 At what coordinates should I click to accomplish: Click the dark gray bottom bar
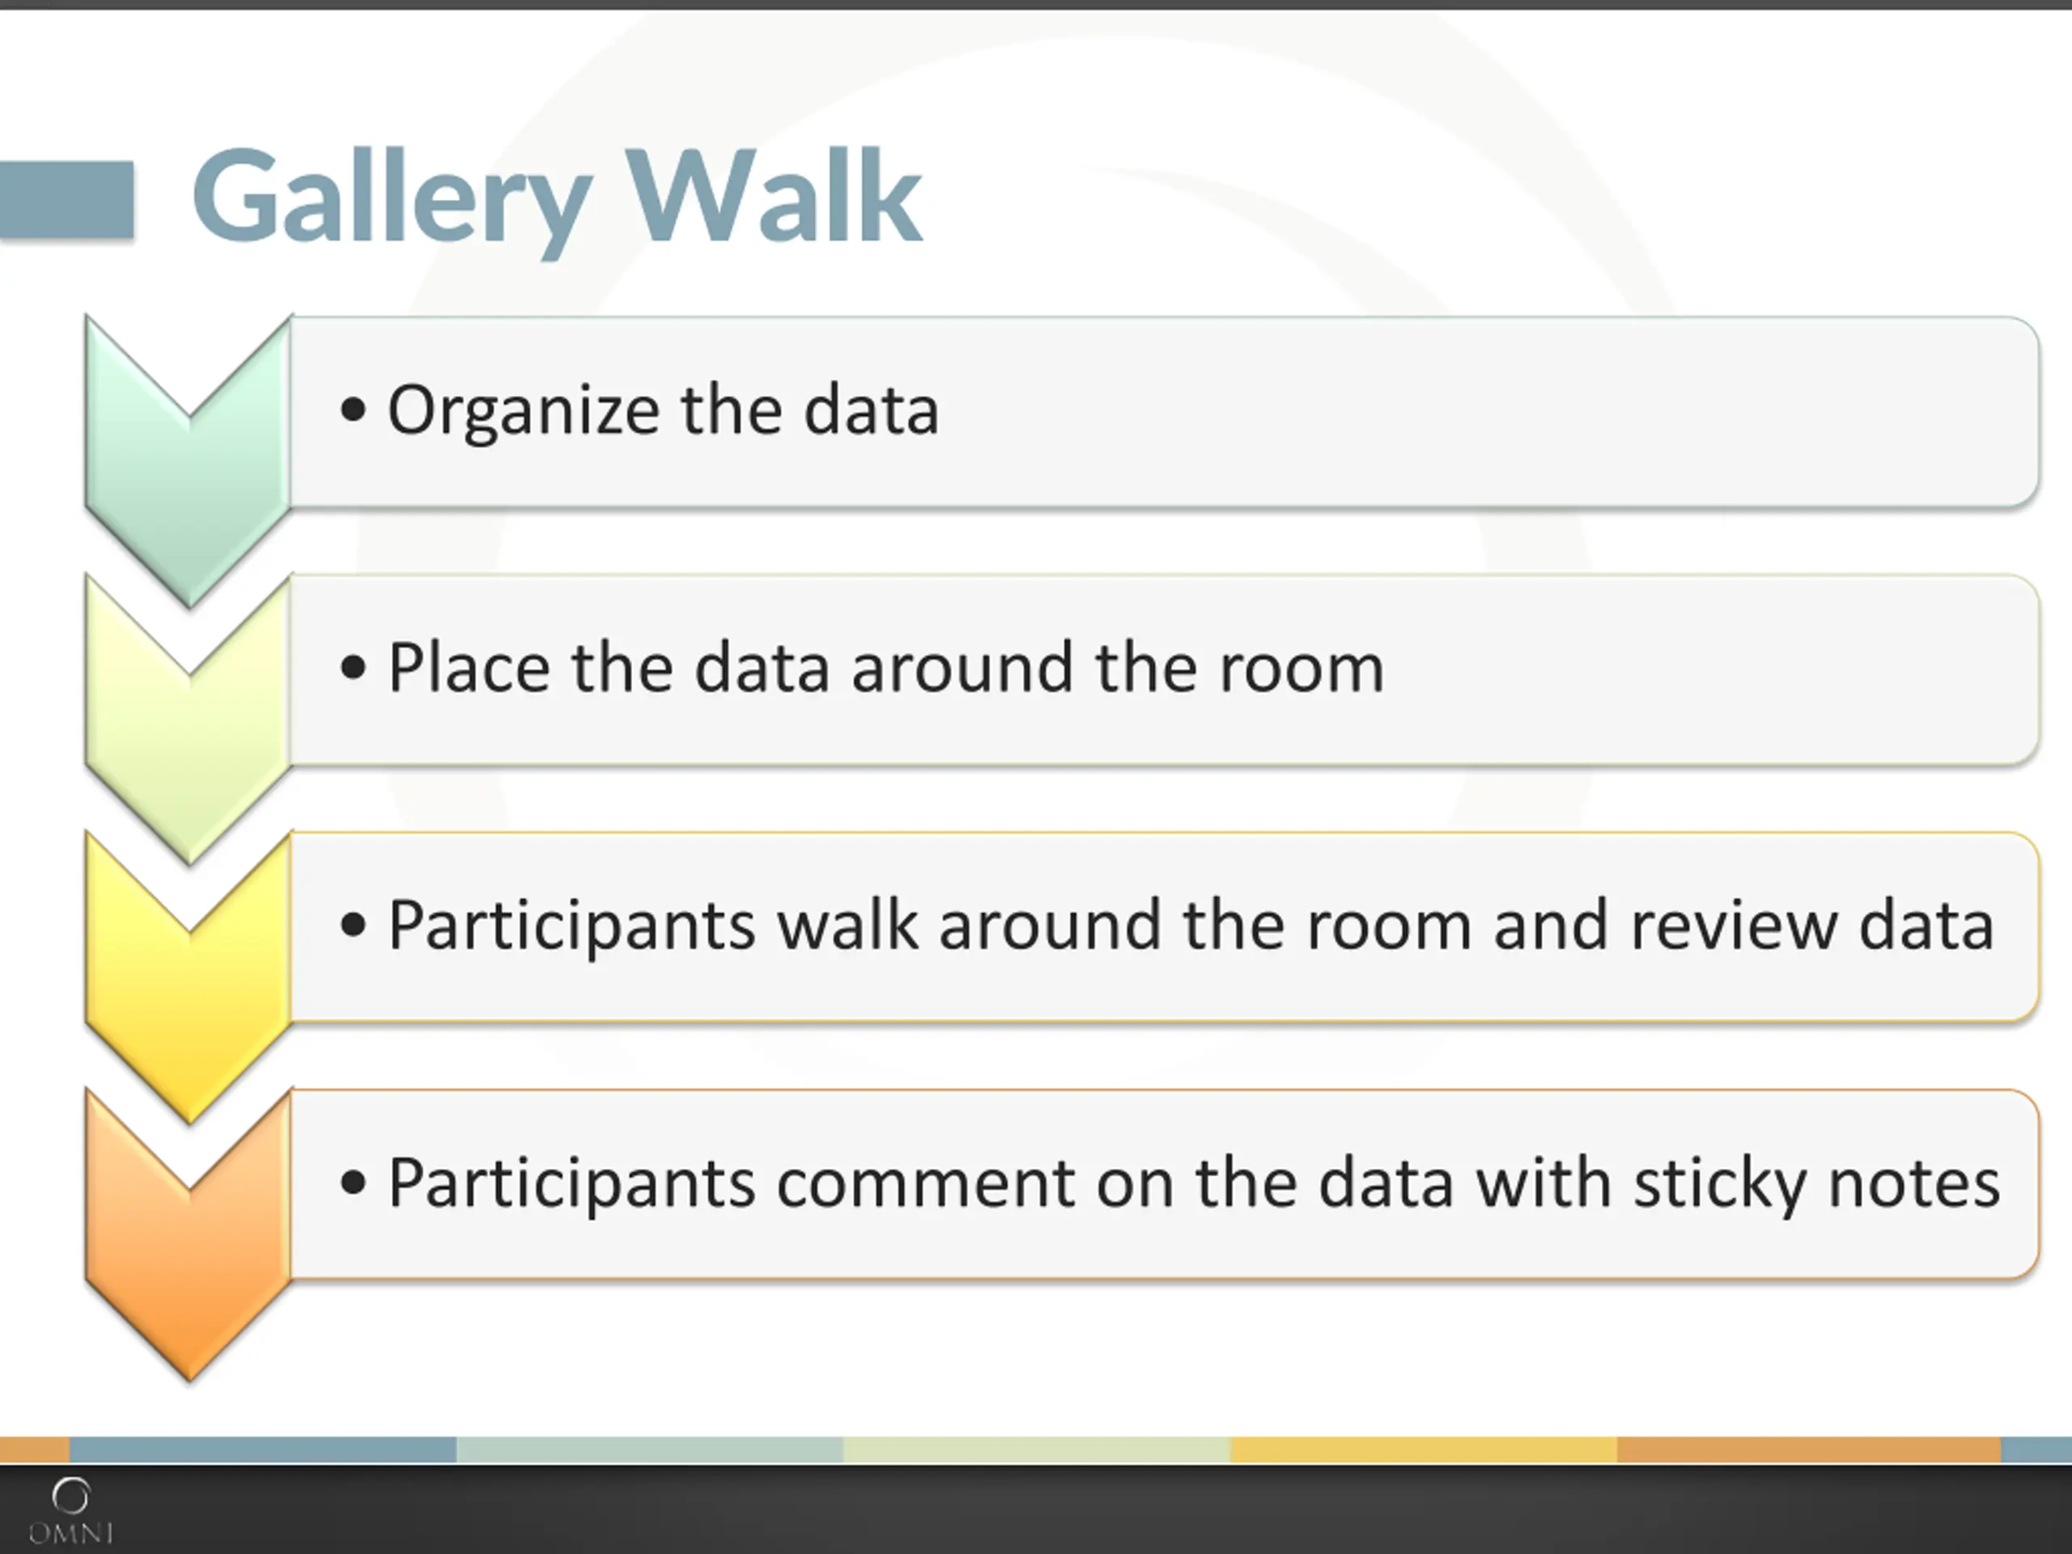tap(1036, 1508)
